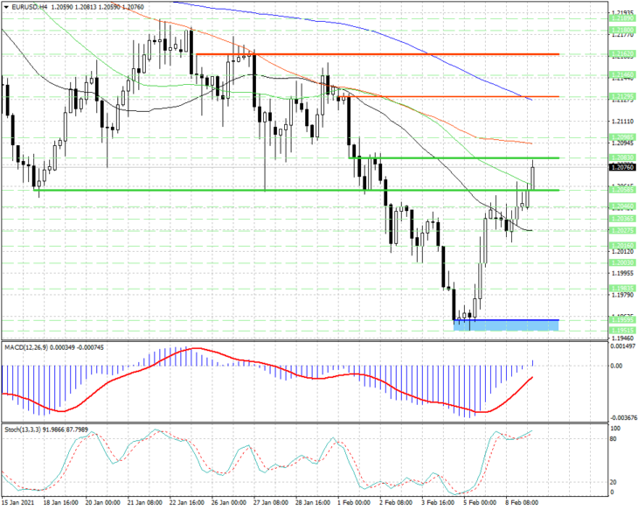Select the Stoch(13,3,3) indicator label

pyautogui.click(x=24, y=430)
